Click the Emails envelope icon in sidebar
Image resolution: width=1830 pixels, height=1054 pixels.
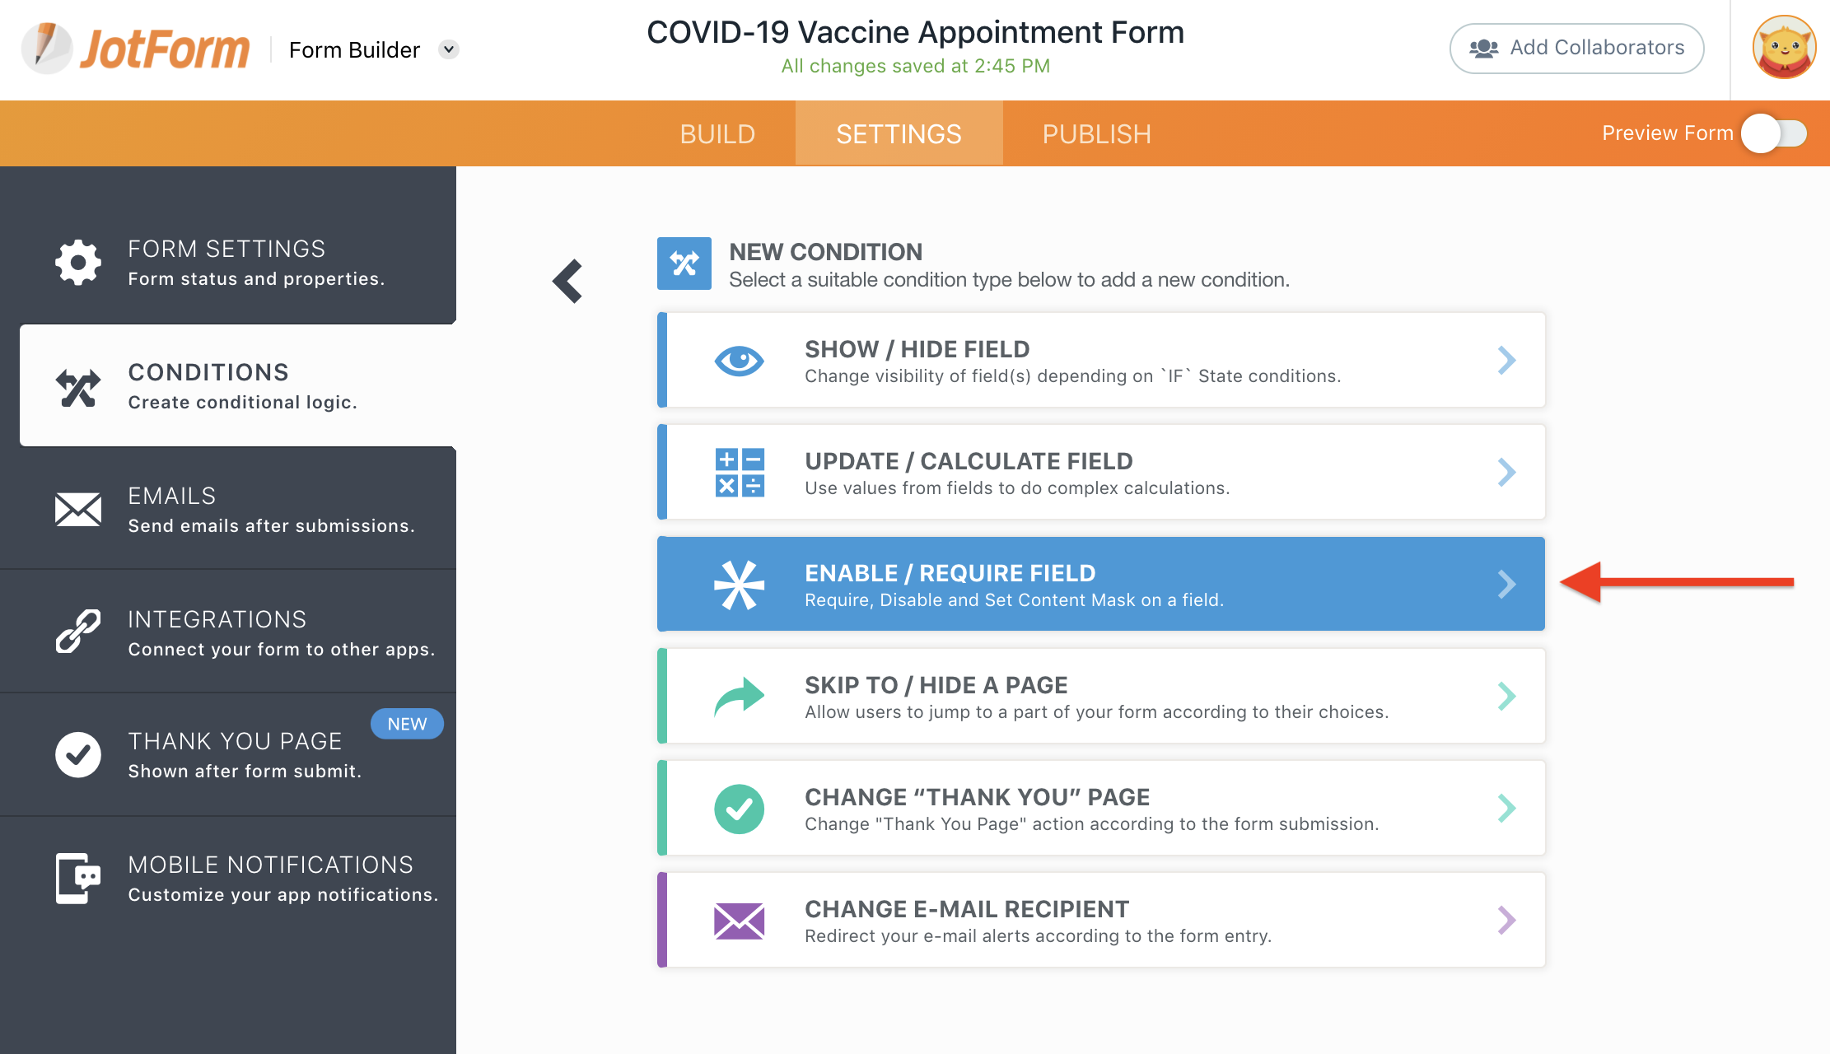[78, 510]
